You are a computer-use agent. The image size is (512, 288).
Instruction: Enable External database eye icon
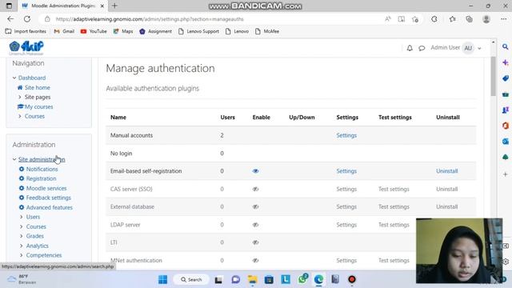coord(255,206)
